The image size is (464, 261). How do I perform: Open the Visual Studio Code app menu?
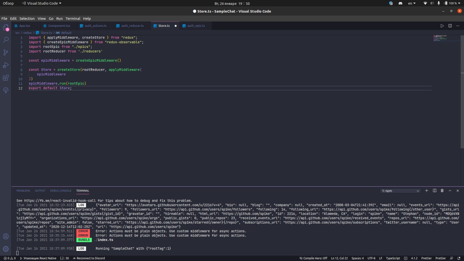click(42, 3)
